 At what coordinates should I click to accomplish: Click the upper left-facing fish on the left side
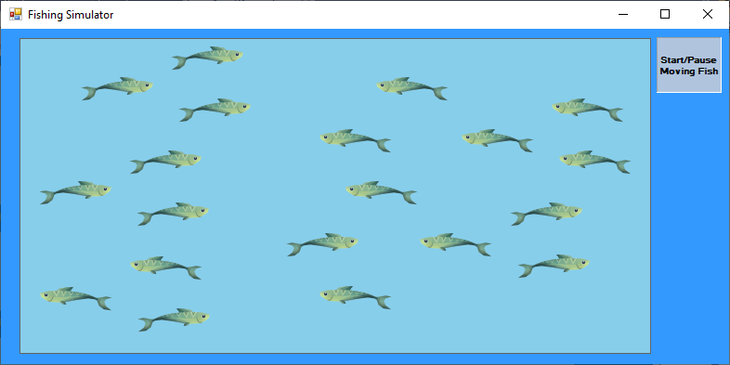point(165,267)
